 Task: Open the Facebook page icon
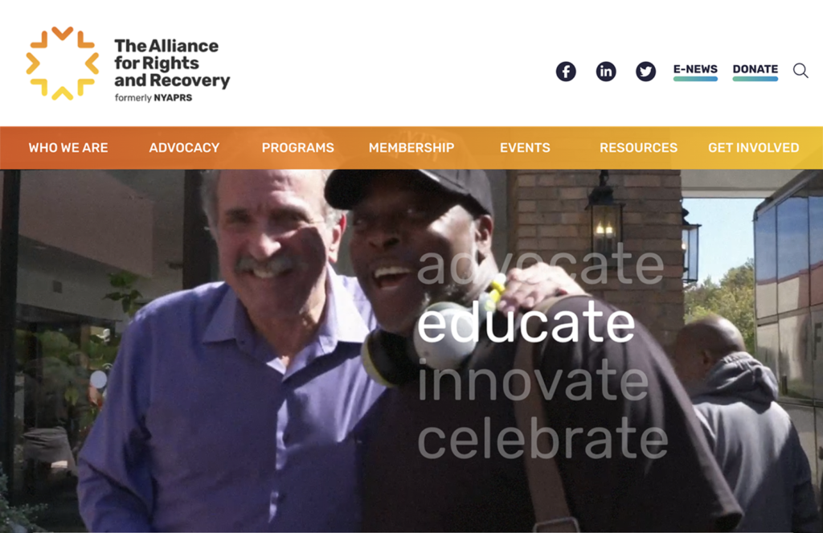[566, 72]
